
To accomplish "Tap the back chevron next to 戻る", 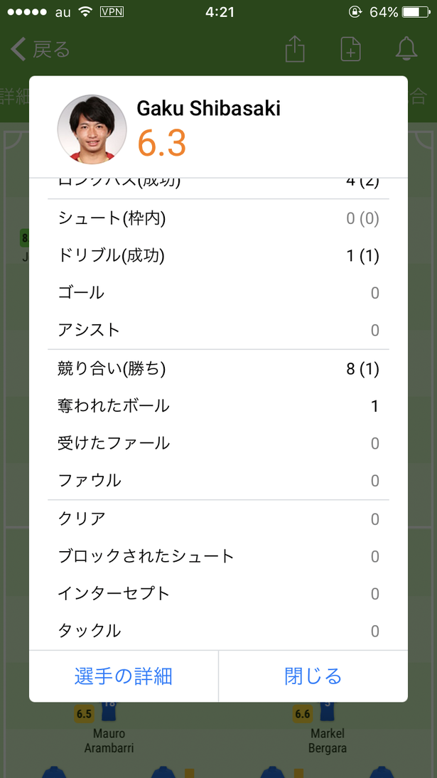I will 18,50.
